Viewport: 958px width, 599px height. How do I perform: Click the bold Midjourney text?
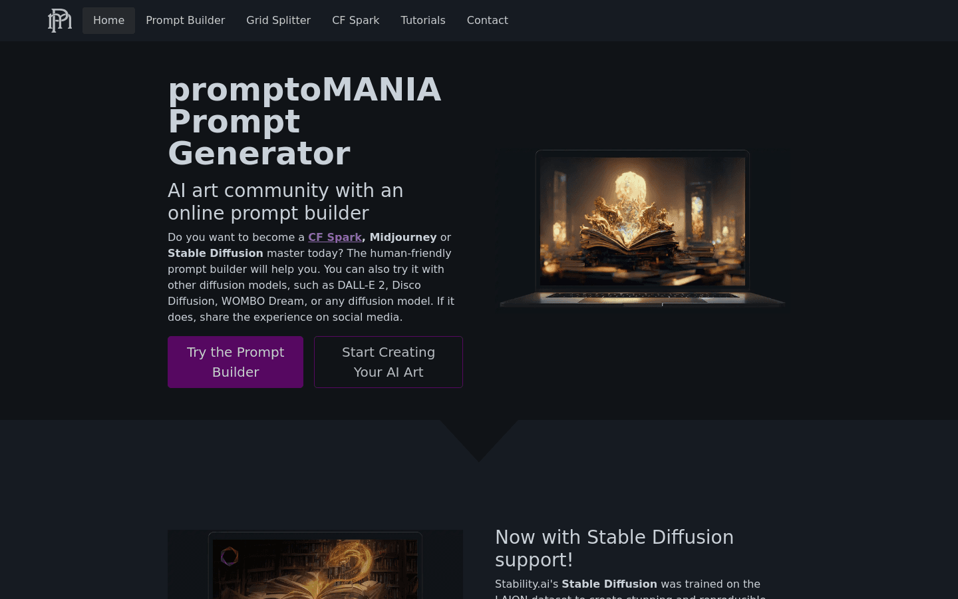403,237
